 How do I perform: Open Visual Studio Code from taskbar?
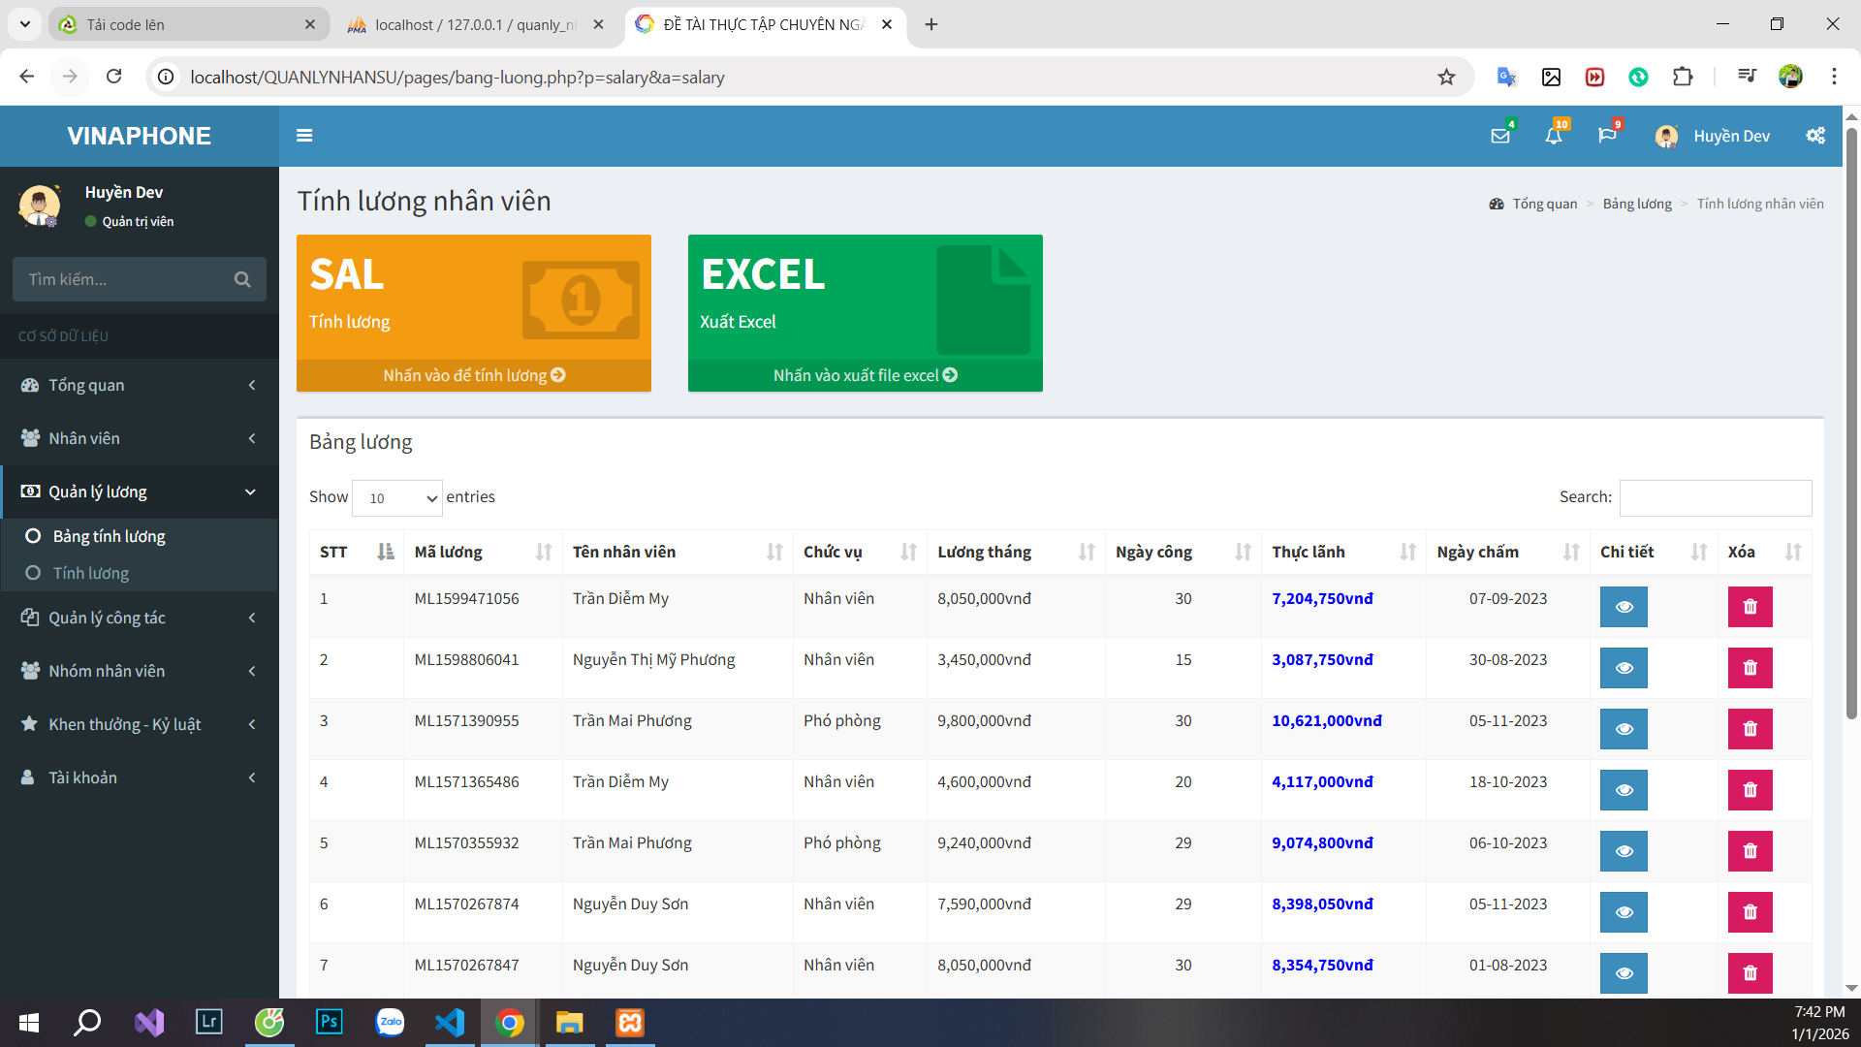[x=450, y=1023]
